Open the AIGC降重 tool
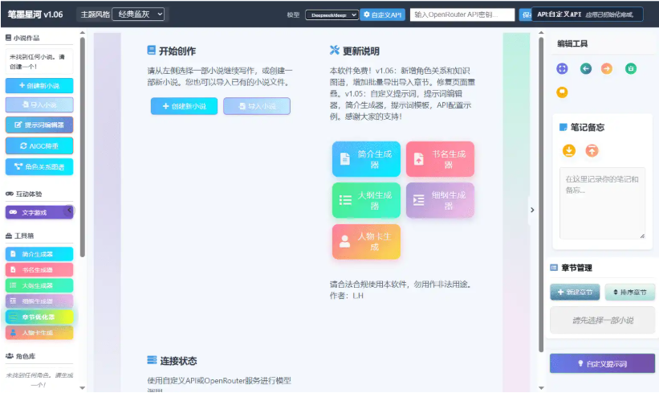The height and width of the screenshot is (393, 659). [39, 146]
